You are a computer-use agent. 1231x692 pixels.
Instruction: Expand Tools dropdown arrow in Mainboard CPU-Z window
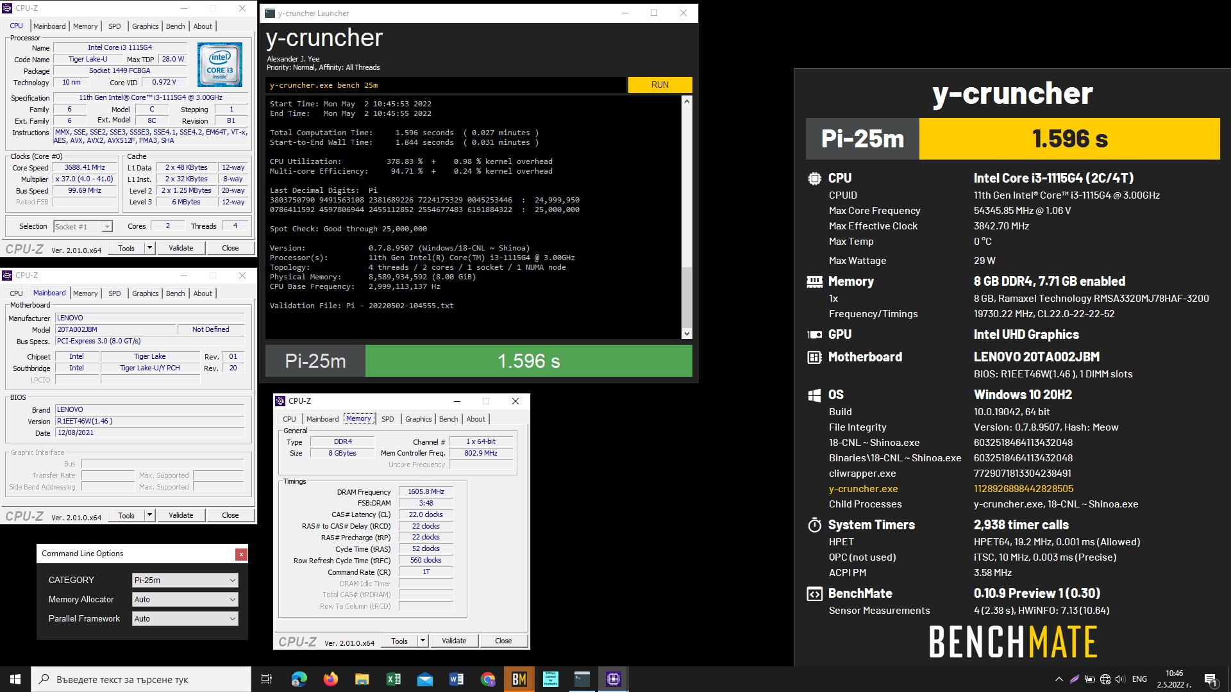150,515
